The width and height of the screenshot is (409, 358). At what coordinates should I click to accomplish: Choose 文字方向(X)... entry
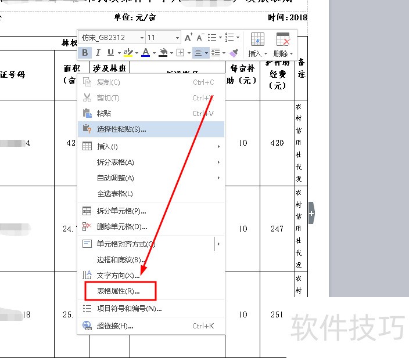pos(151,276)
